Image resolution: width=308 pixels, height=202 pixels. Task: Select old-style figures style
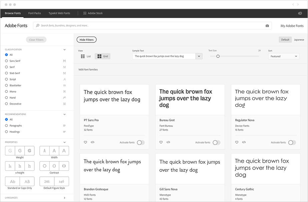[61, 181]
